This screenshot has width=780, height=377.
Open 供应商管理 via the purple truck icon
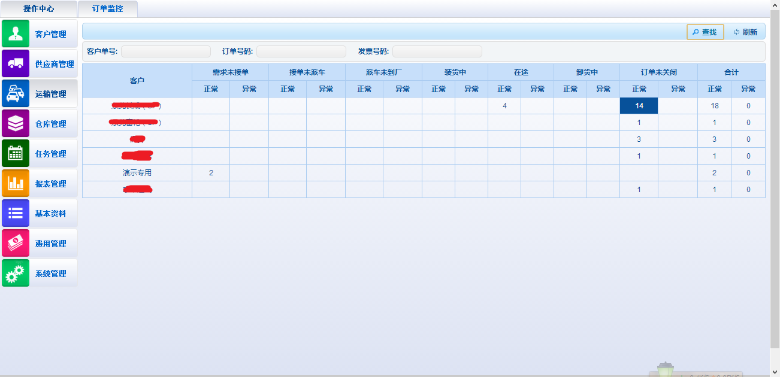(x=16, y=63)
